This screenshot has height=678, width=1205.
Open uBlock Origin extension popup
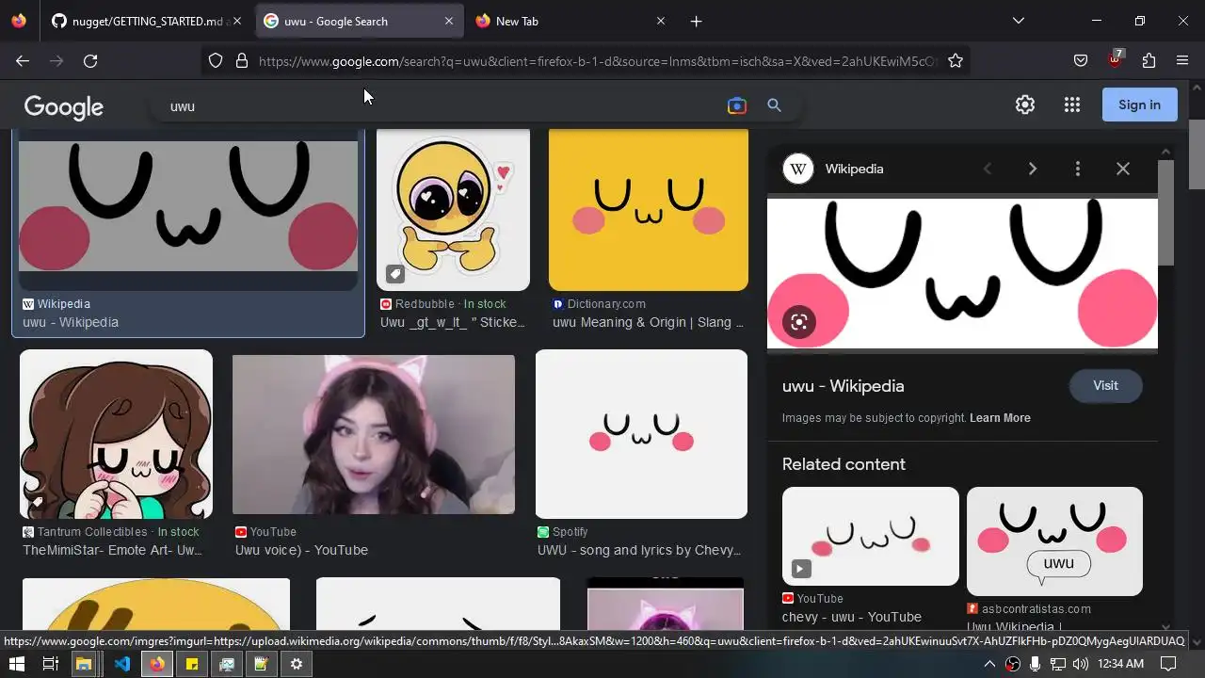pyautogui.click(x=1115, y=59)
